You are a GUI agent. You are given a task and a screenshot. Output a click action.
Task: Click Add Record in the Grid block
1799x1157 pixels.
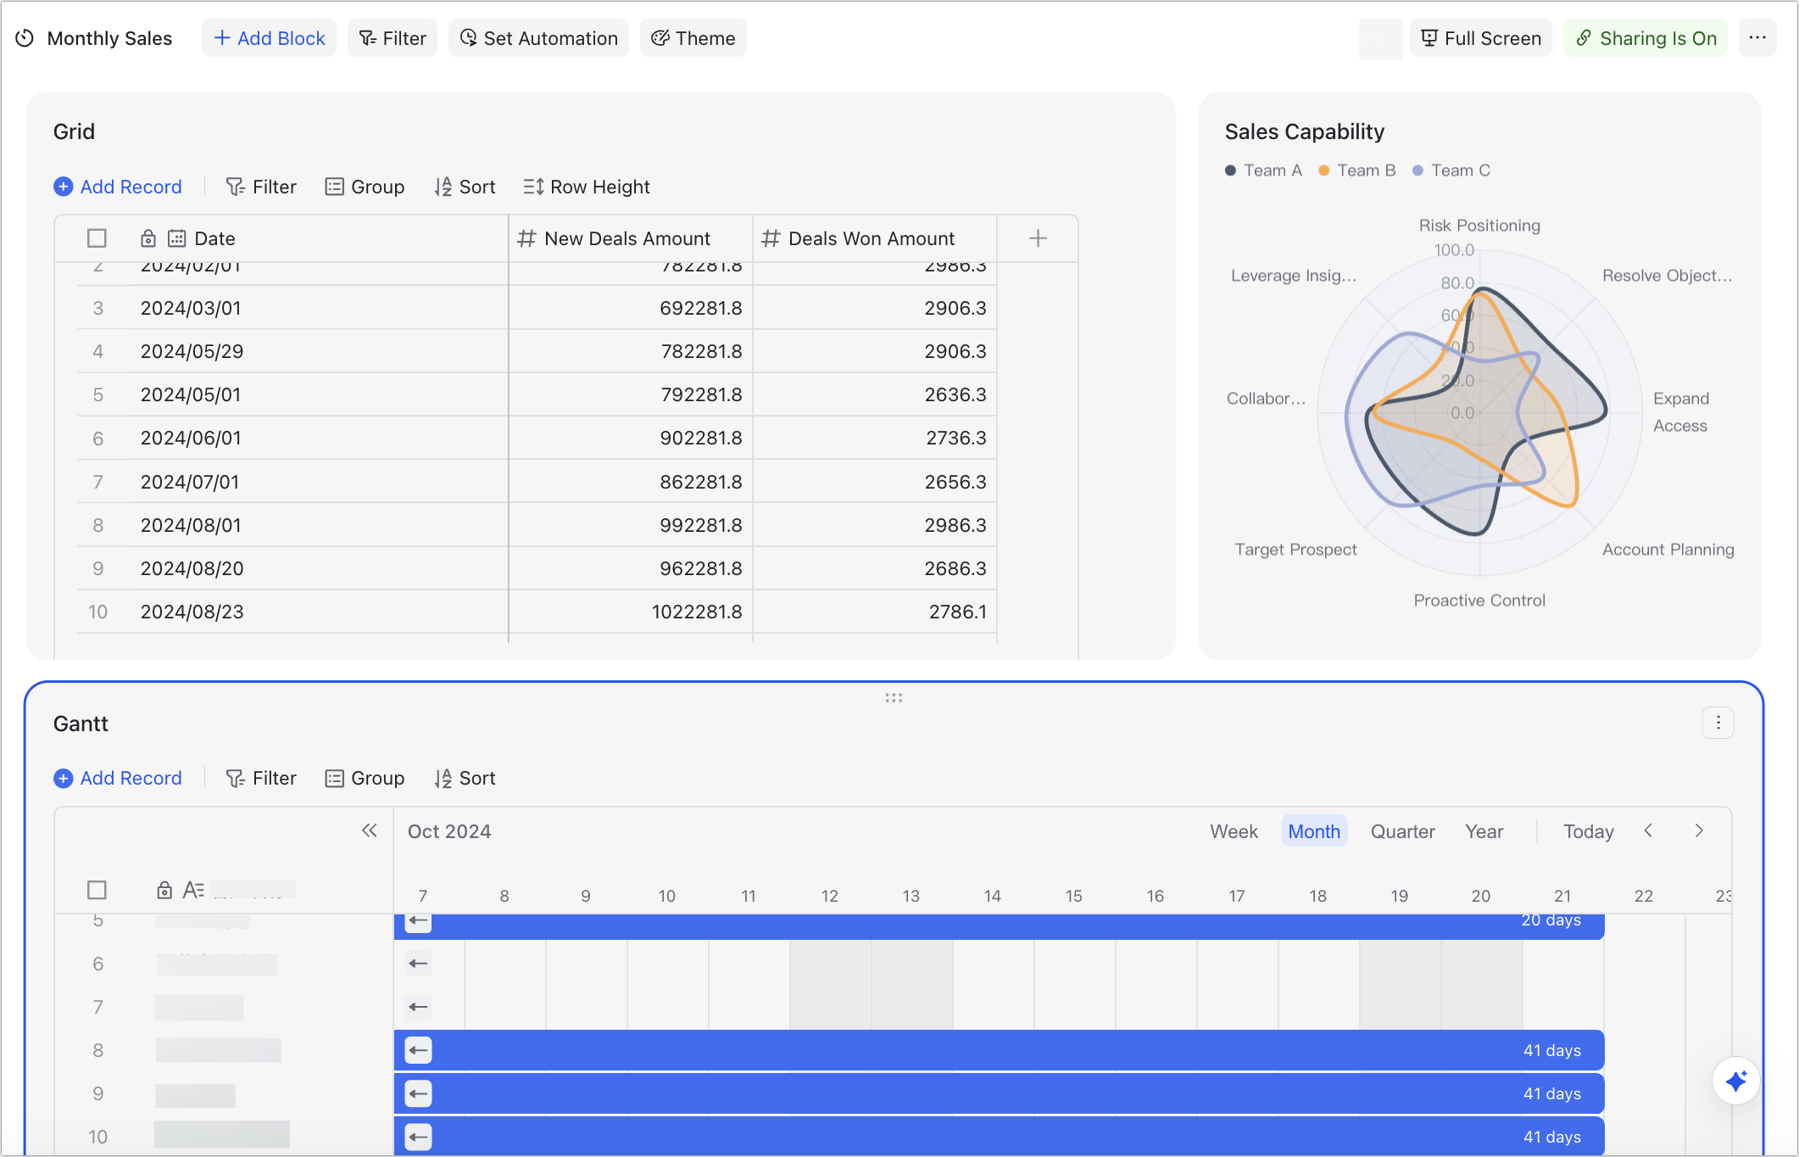[x=118, y=187]
